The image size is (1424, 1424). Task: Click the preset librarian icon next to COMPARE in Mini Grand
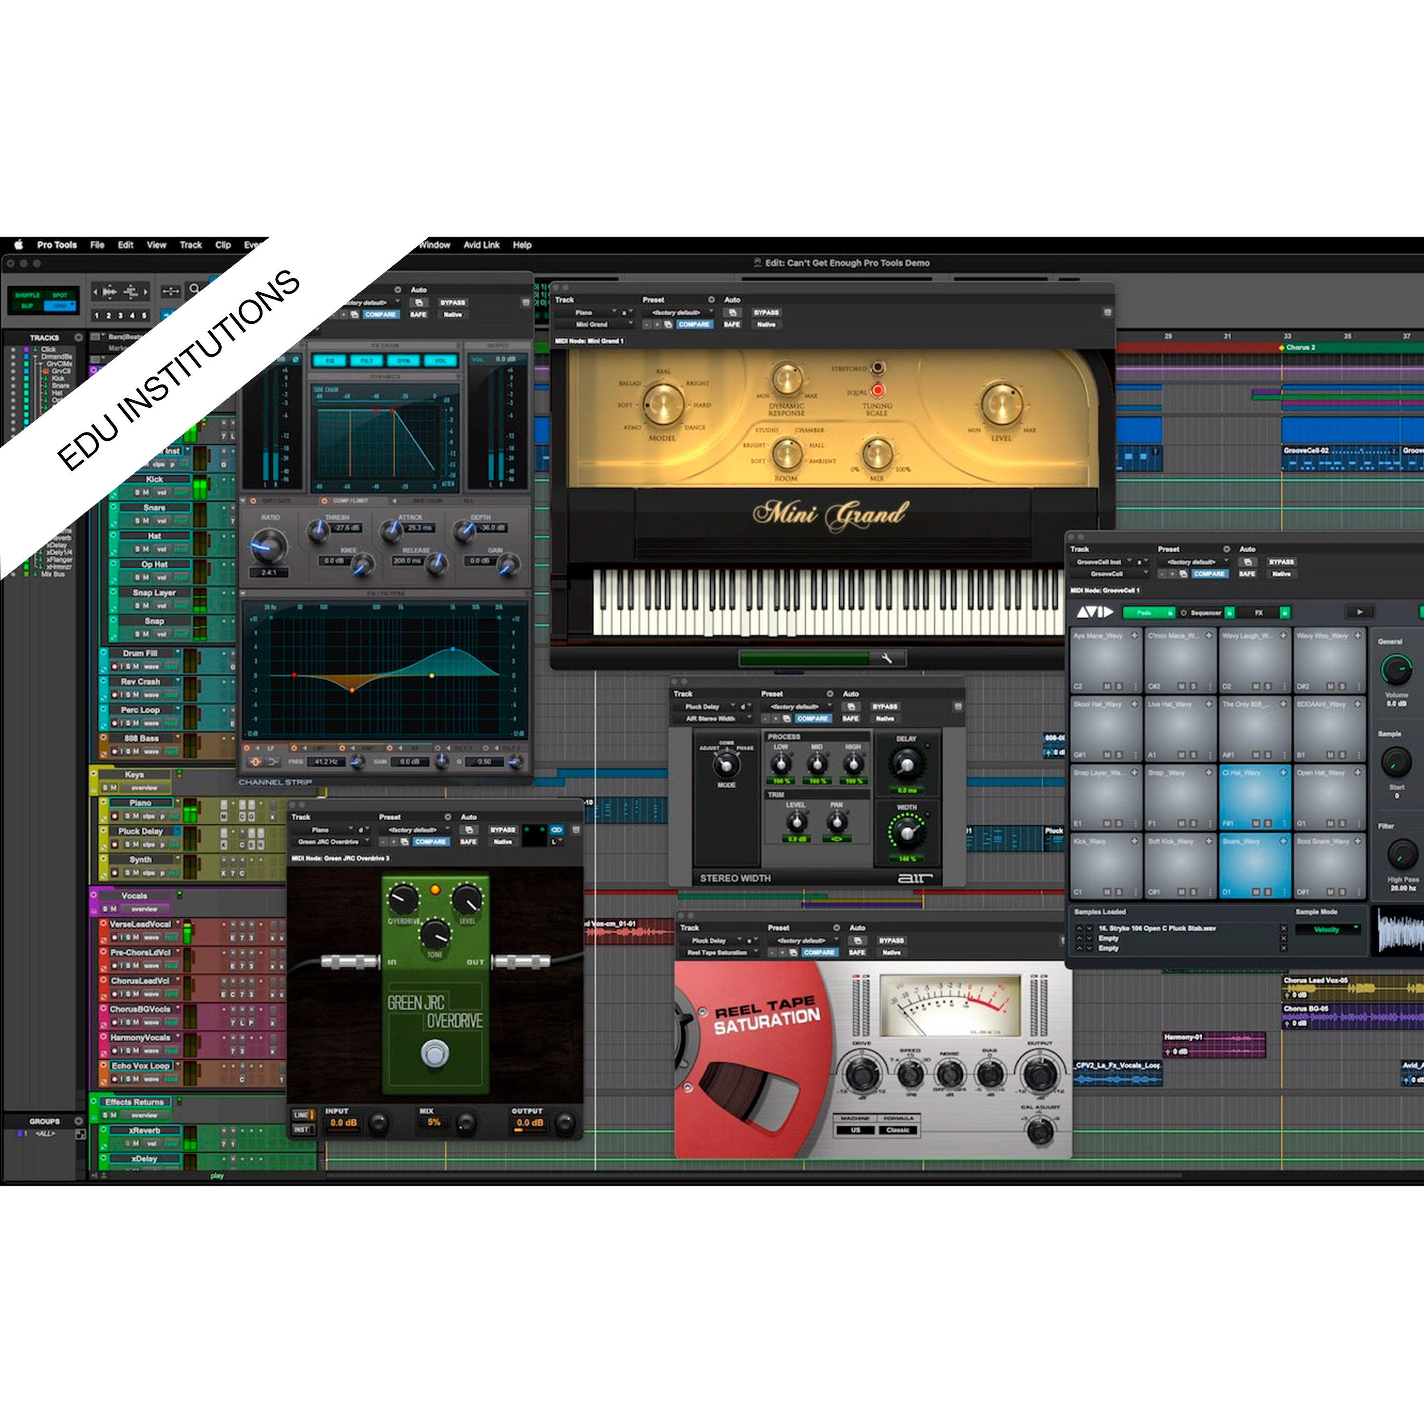pyautogui.click(x=668, y=325)
